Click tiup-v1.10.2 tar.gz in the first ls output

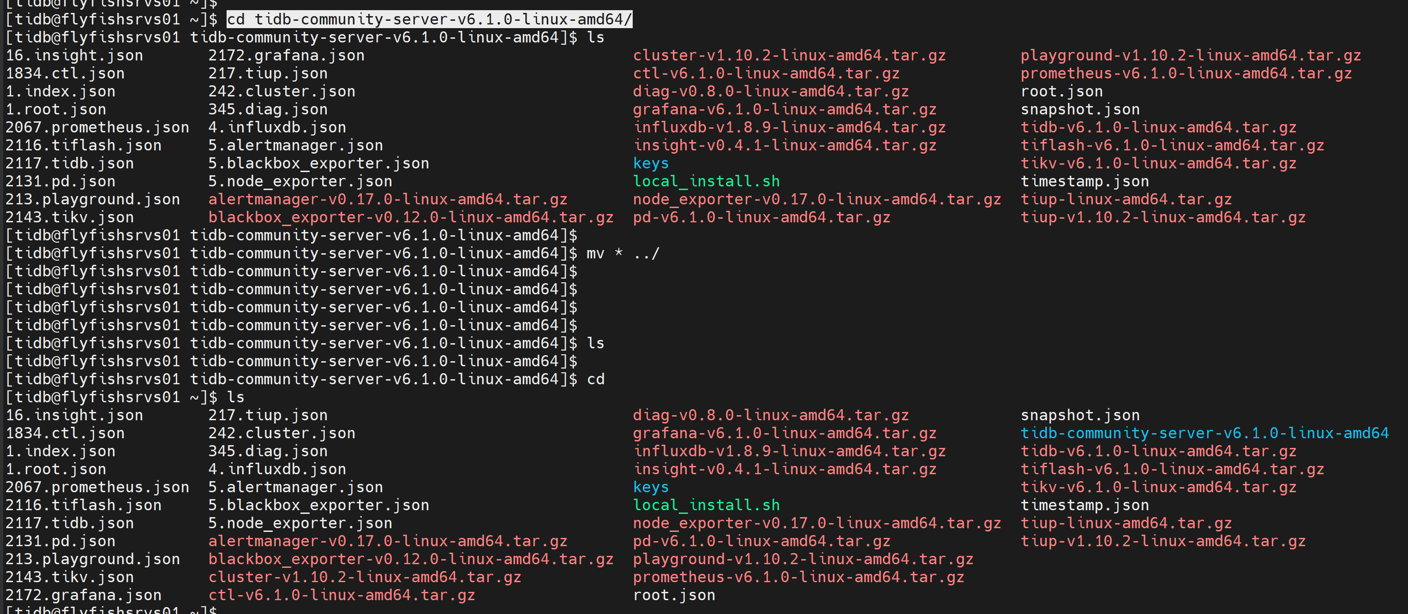pos(1163,217)
